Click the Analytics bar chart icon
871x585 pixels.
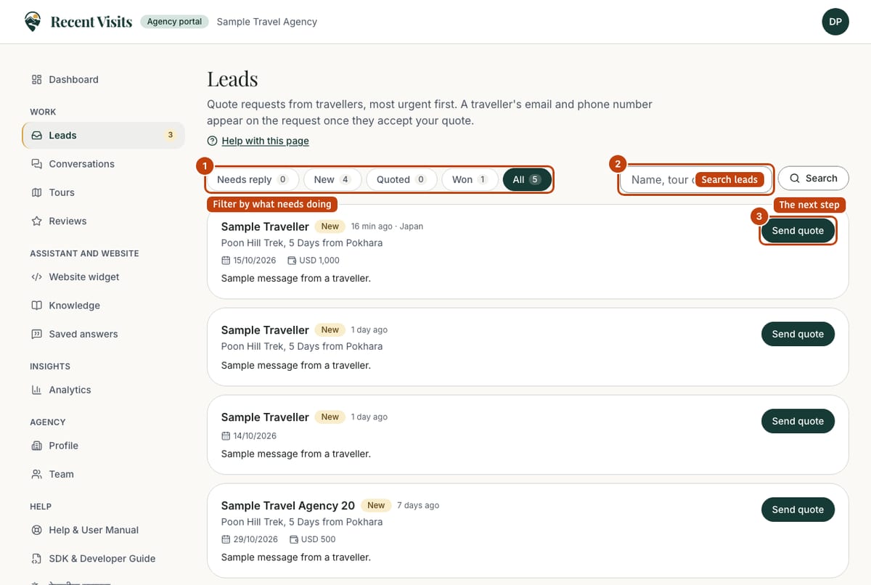click(36, 390)
